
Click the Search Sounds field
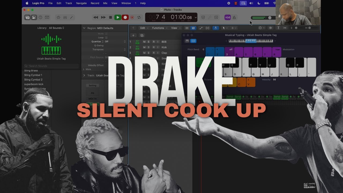(x=51, y=66)
